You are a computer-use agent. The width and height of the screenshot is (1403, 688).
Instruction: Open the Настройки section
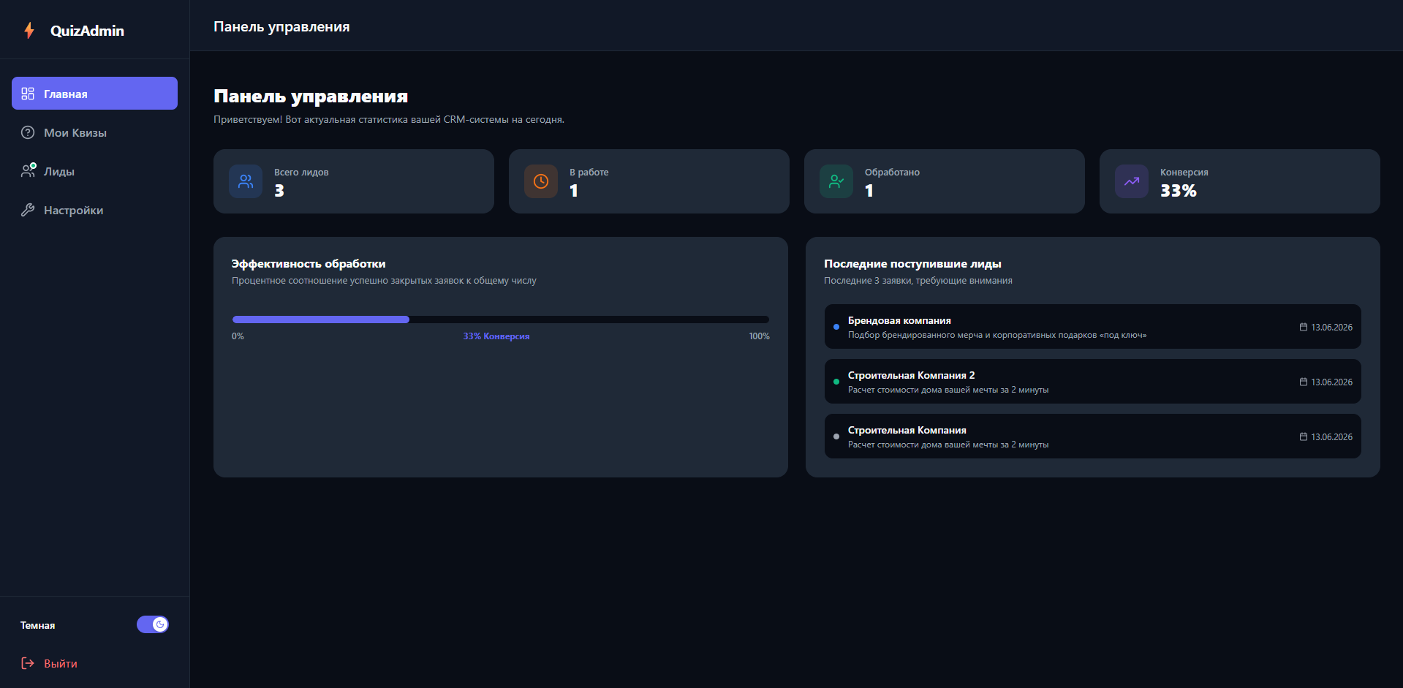(x=94, y=210)
